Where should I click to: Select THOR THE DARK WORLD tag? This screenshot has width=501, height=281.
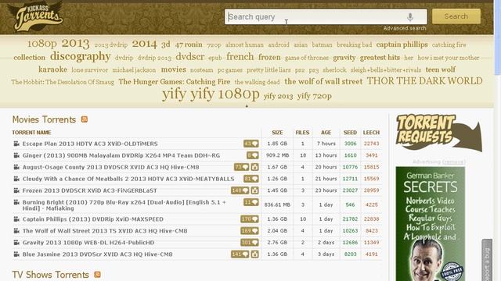pyautogui.click(x=424, y=81)
